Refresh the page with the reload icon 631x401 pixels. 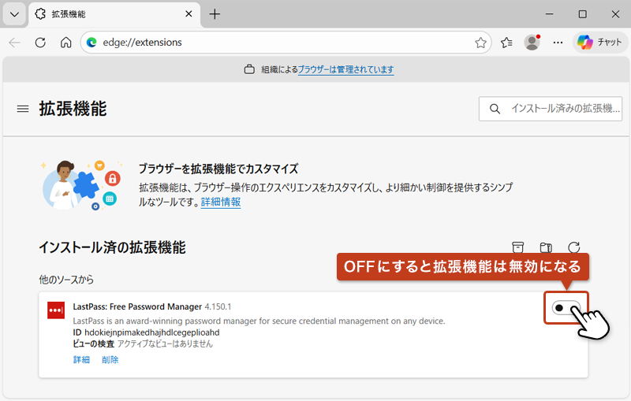tap(40, 43)
